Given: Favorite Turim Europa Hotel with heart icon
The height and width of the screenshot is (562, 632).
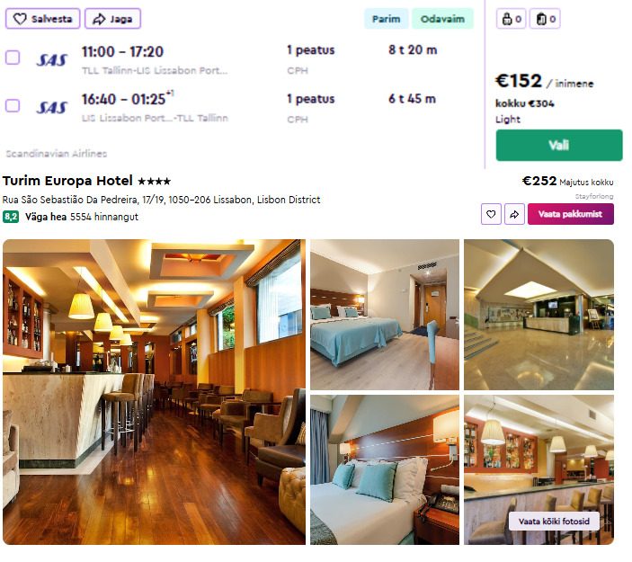Looking at the screenshot, I should pyautogui.click(x=491, y=214).
